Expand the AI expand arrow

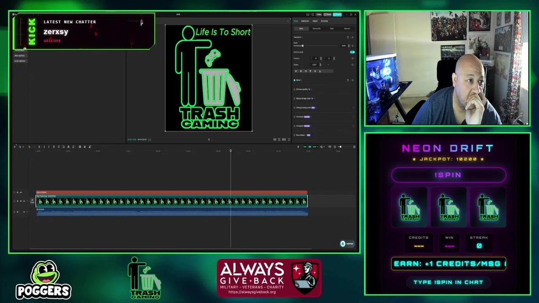pos(311,126)
